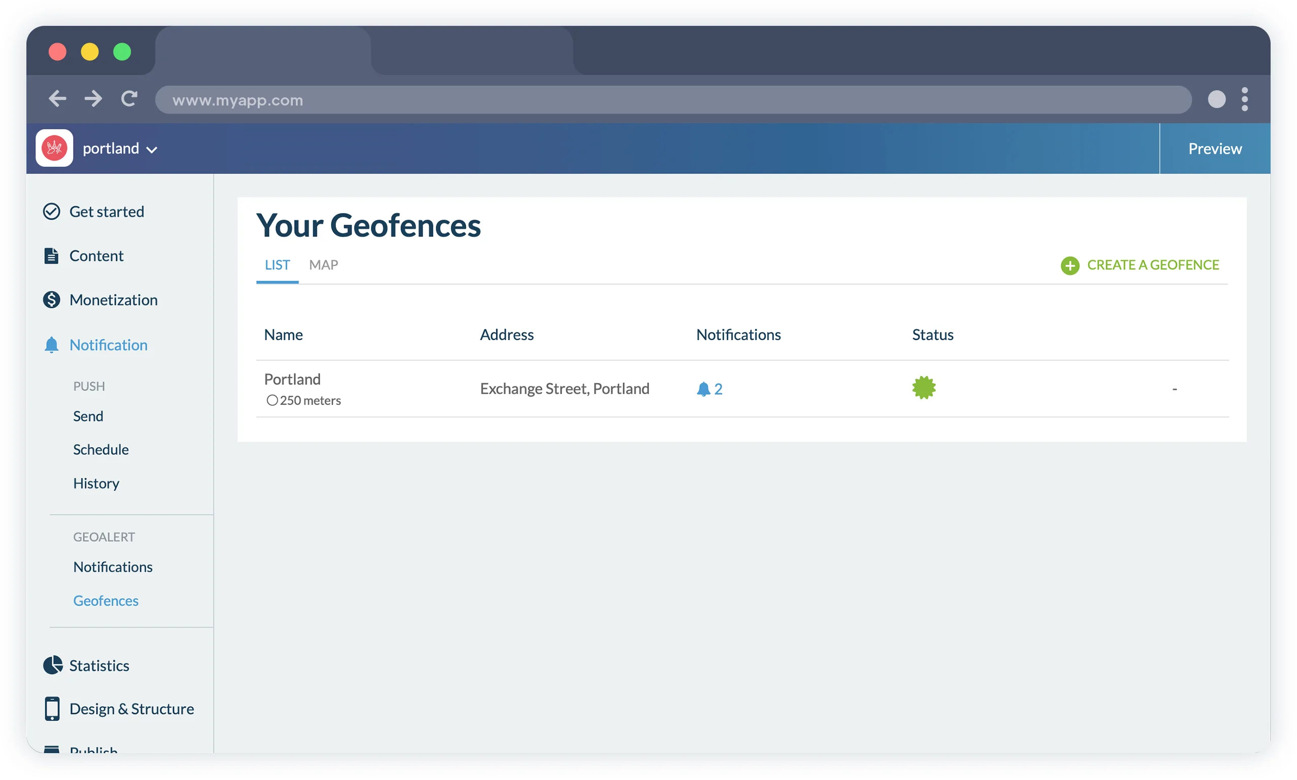Select the LIST tab
1297x780 pixels.
277,265
